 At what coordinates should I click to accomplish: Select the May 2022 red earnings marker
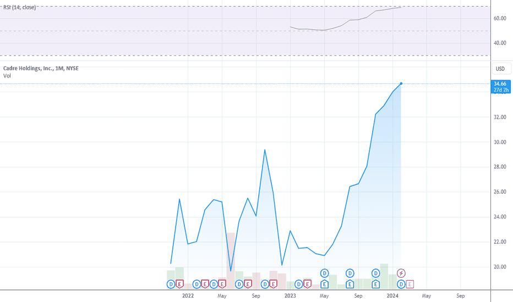coord(222,284)
